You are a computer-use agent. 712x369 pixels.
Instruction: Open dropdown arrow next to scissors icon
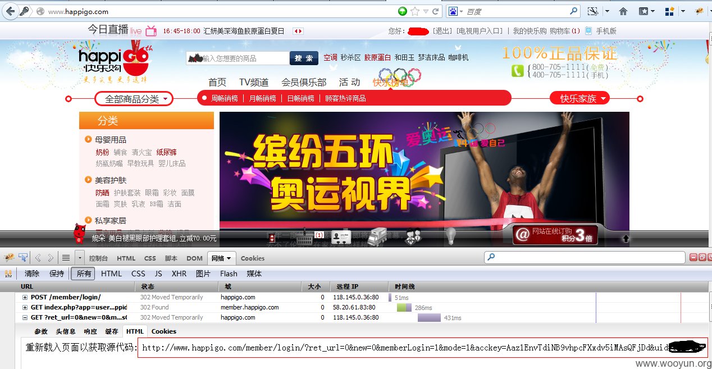(607, 11)
